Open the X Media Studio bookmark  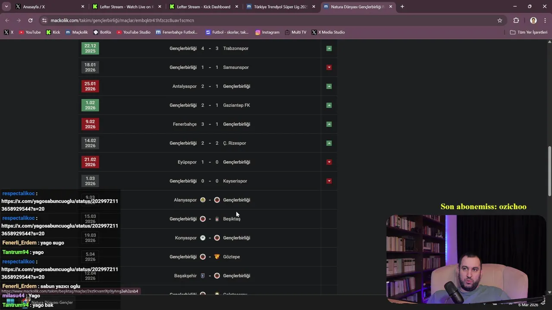click(328, 32)
